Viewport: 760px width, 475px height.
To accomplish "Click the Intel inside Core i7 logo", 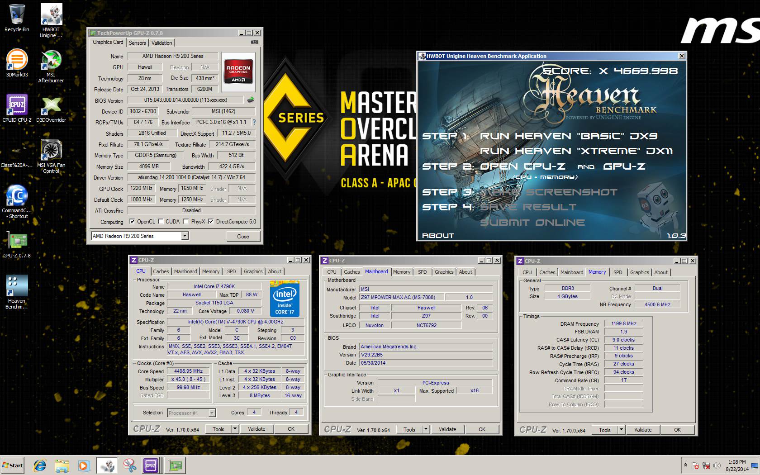I will click(285, 299).
